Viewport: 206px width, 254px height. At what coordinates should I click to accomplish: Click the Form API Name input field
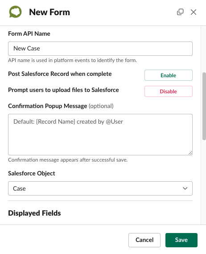100,49
